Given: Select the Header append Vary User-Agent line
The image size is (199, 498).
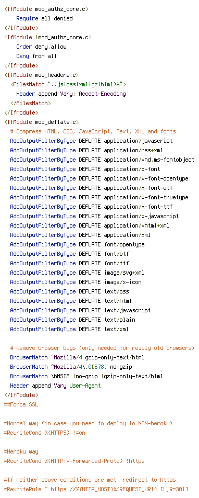Looking at the screenshot, I should point(56,386).
